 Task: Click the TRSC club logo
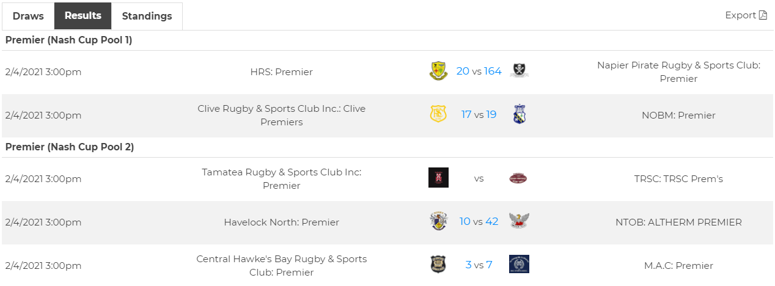pyautogui.click(x=518, y=178)
